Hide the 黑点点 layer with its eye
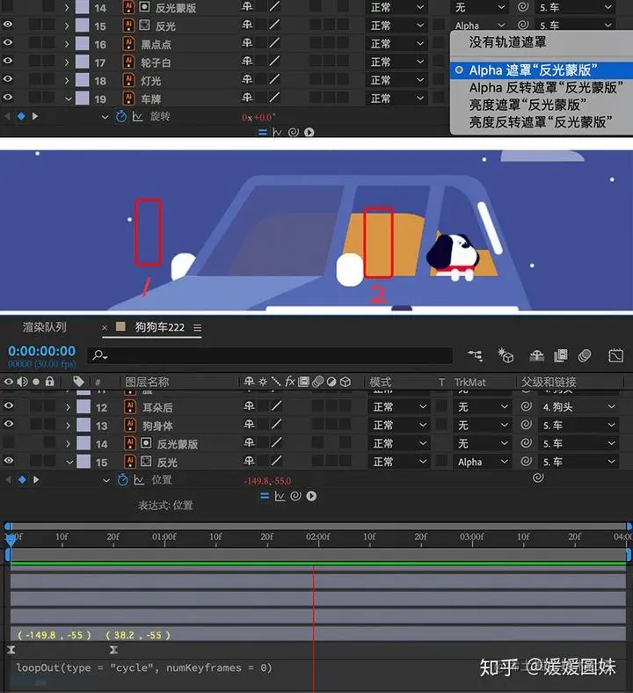633x693 pixels. pos(8,43)
